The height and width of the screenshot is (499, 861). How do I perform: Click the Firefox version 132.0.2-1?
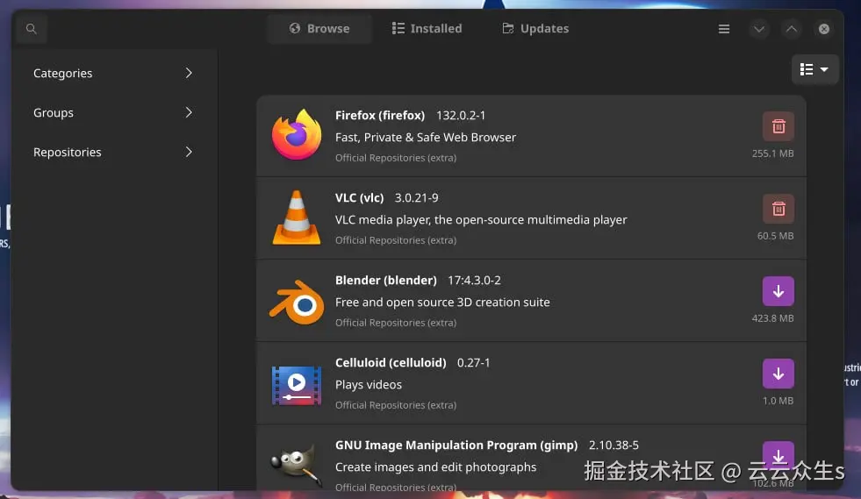click(461, 115)
